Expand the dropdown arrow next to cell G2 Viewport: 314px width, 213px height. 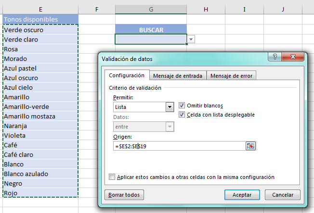[192, 39]
